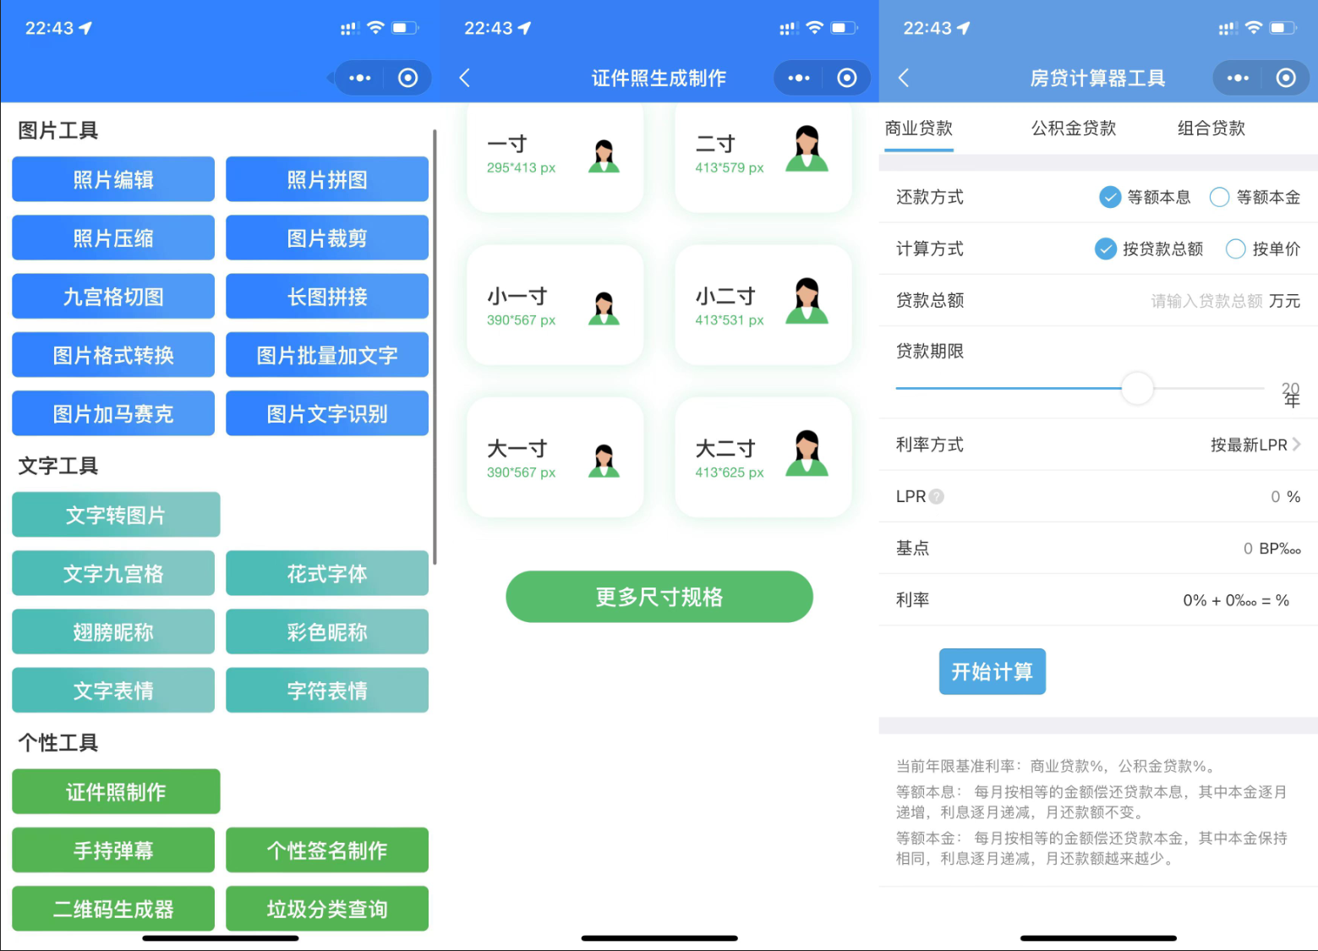The image size is (1318, 951).
Task: Switch to the 商业贷款 tab
Action: (x=918, y=128)
